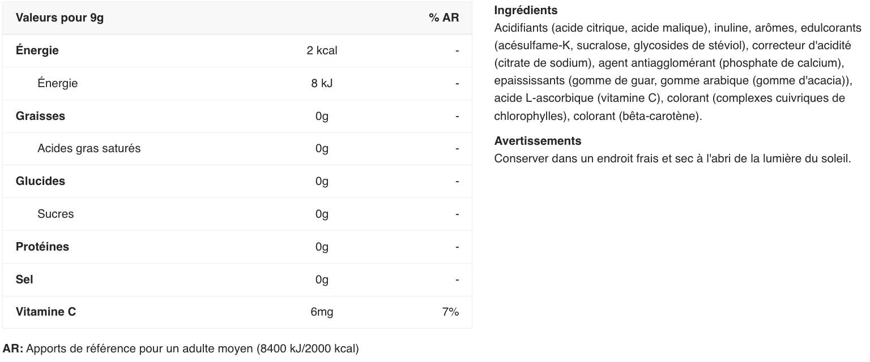
Task: Click the "Glucides" row label
Action: [40, 181]
